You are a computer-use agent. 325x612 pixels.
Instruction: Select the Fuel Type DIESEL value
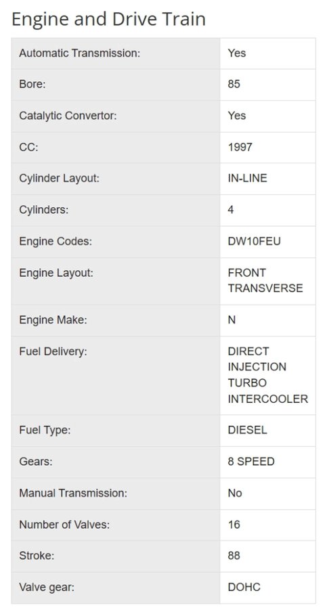pos(247,430)
